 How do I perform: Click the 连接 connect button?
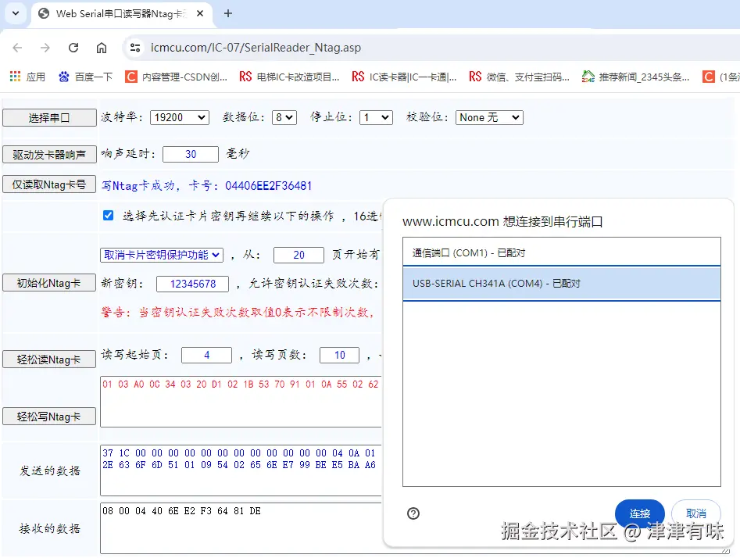[x=639, y=513]
